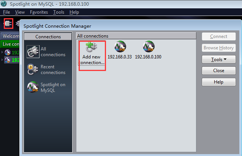Click the first green connection address in the tree
The height and width of the screenshot is (156, 242).
click(x=16, y=53)
